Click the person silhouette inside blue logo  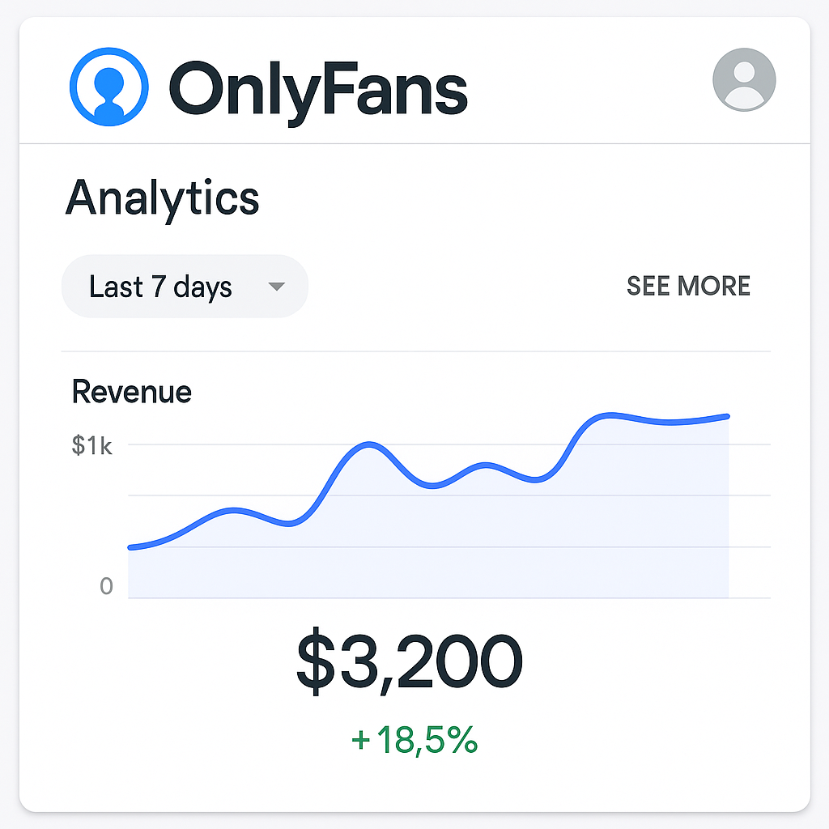coord(109,91)
